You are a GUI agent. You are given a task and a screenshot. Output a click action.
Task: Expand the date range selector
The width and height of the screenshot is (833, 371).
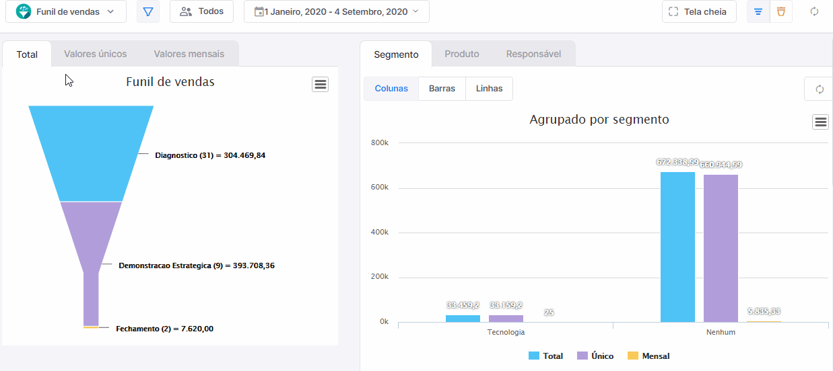(x=337, y=11)
